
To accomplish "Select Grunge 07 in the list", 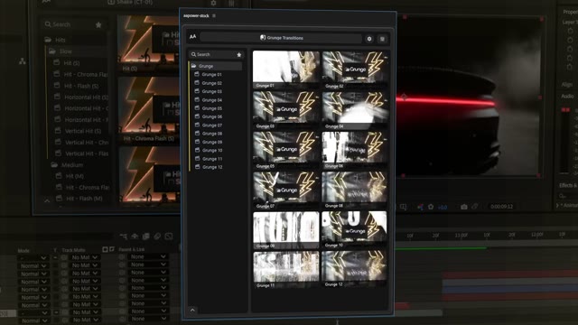I will pos(209,125).
